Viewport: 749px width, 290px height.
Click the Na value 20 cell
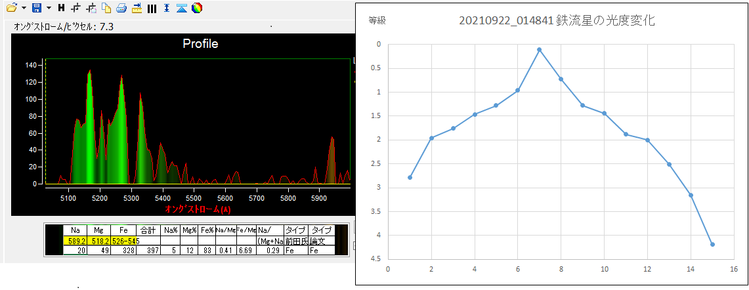75,251
